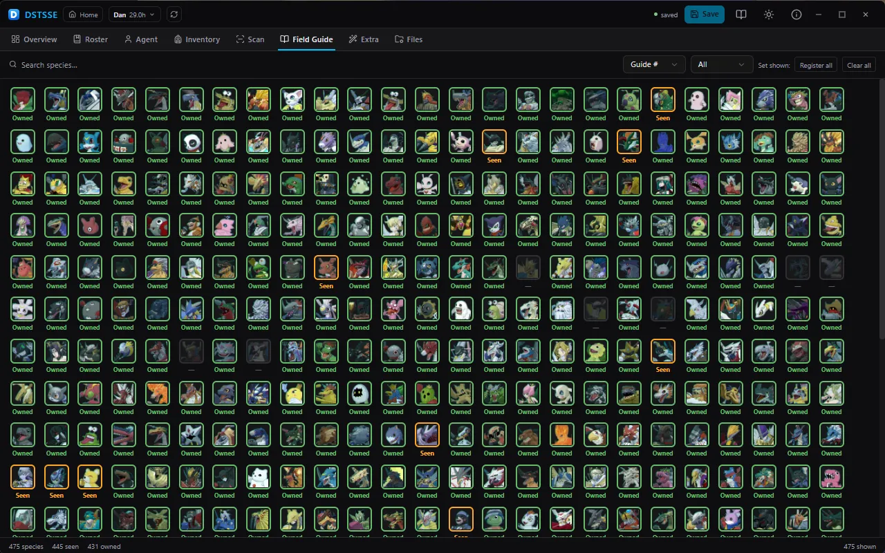885x553 pixels.
Task: Select the white fuzzy blob with black face
Action: 359,393
